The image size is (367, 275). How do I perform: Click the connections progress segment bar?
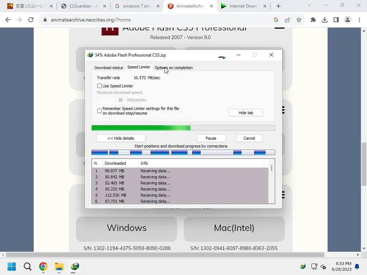[183, 153]
